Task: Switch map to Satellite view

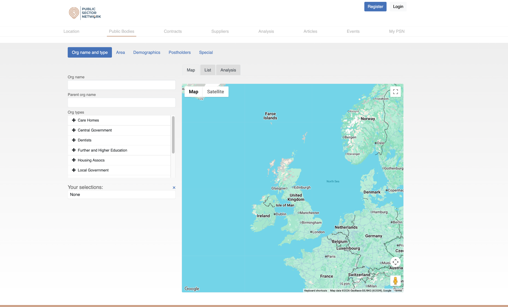Action: (215, 92)
